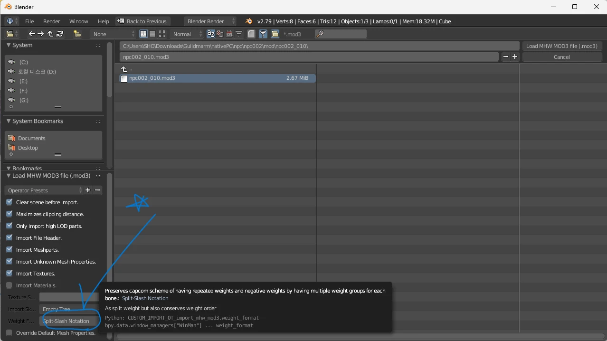Collapse the System Bookmarks panel

coord(9,121)
